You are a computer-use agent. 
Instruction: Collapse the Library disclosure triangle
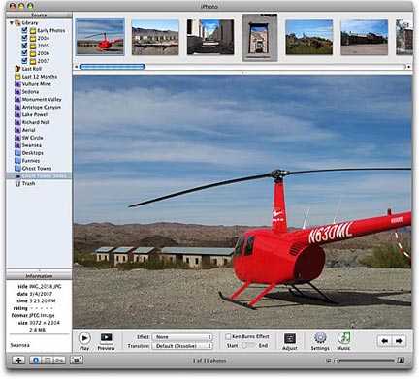tap(12, 23)
